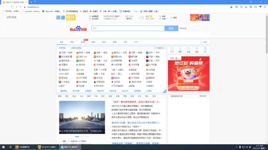Click the night mode moon icon in toolbar
The height and width of the screenshot is (150, 268).
[x=241, y=7]
